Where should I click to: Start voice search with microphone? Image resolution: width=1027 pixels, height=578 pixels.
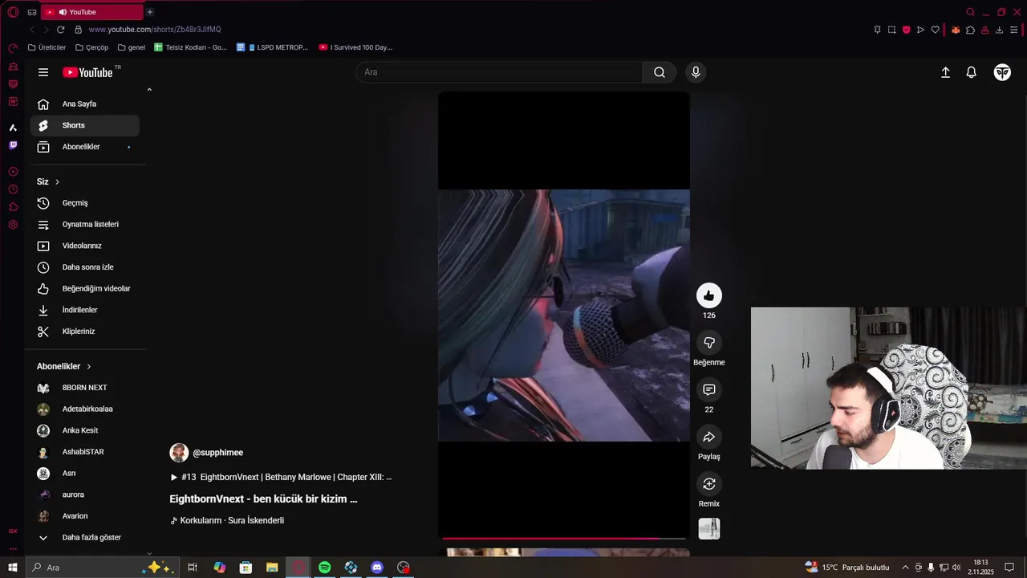click(x=696, y=72)
